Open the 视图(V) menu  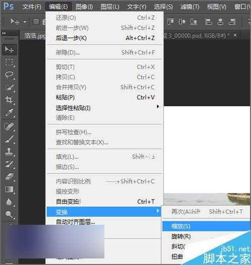(x=216, y=7)
